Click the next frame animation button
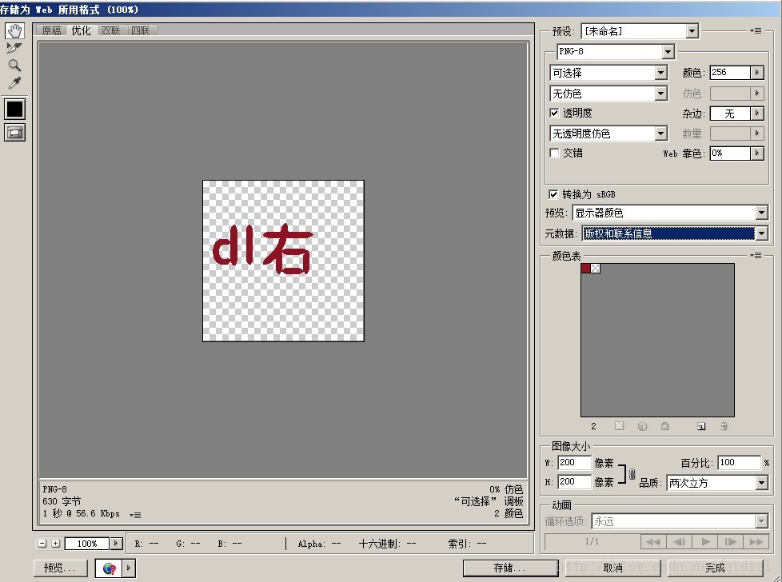The width and height of the screenshot is (782, 582). coord(731,541)
